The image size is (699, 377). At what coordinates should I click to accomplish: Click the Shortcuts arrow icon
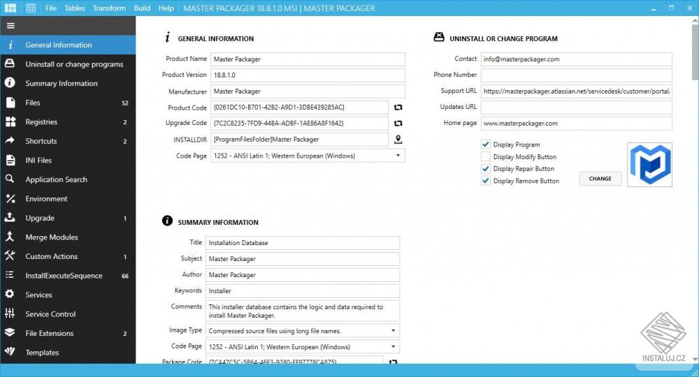coord(10,140)
